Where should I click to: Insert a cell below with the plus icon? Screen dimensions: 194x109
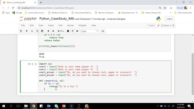click(x=27, y=31)
